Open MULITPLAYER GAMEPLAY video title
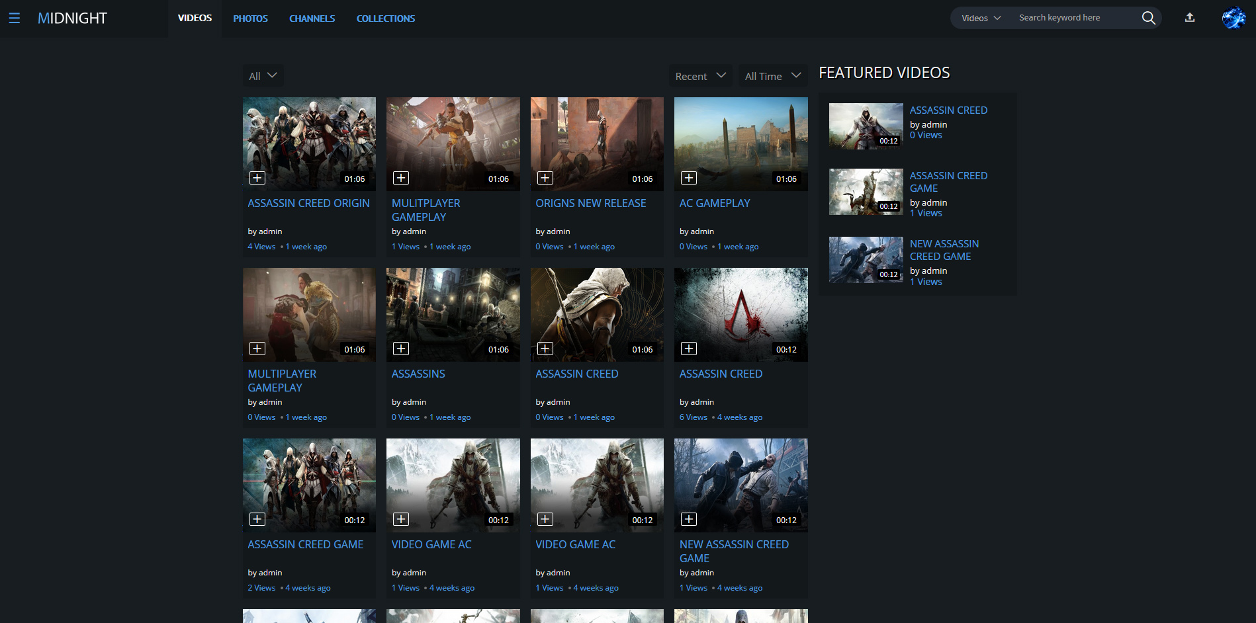The width and height of the screenshot is (1256, 623). [426, 210]
